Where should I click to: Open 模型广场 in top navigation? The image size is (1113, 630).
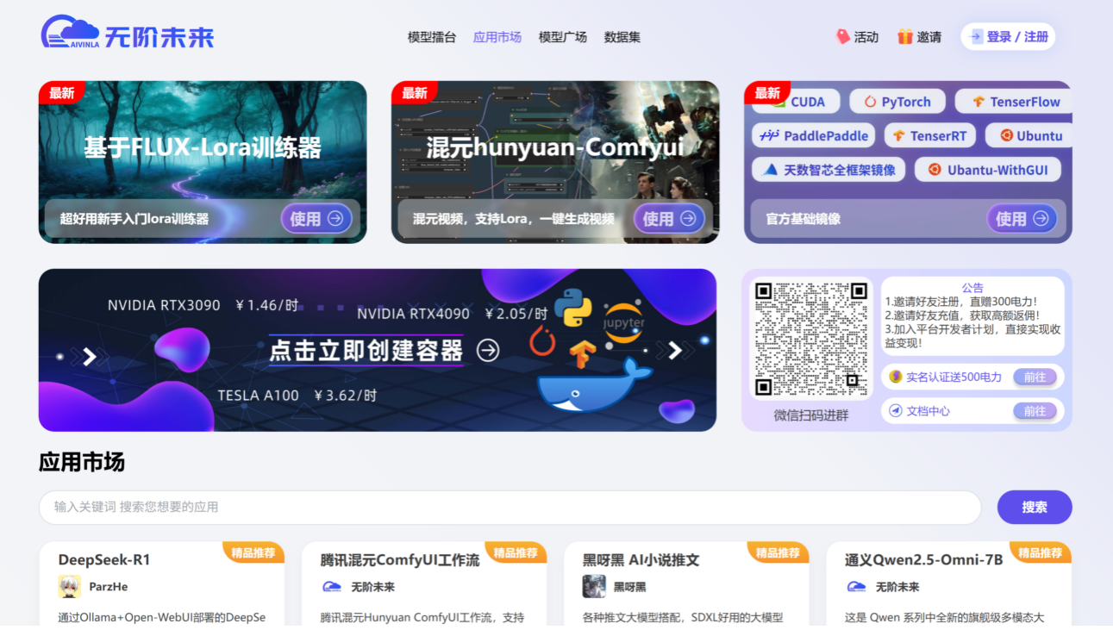pos(563,37)
